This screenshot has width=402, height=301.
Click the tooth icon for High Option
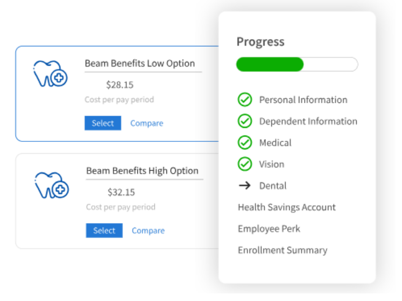point(52,185)
